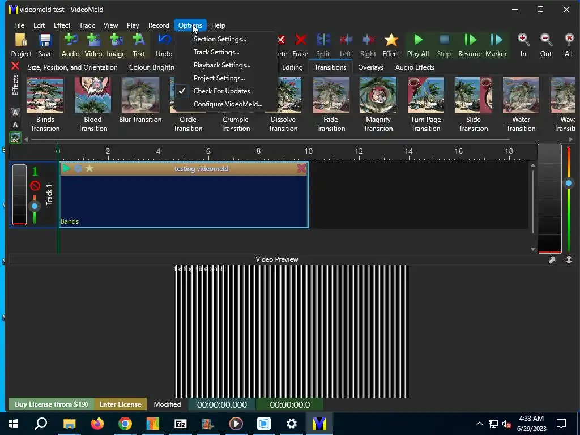Play the section via its green arrow

pyautogui.click(x=66, y=169)
